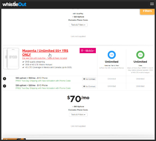Expand lower Tools & Filters dropdown
The image size is (156, 141).
78,115
